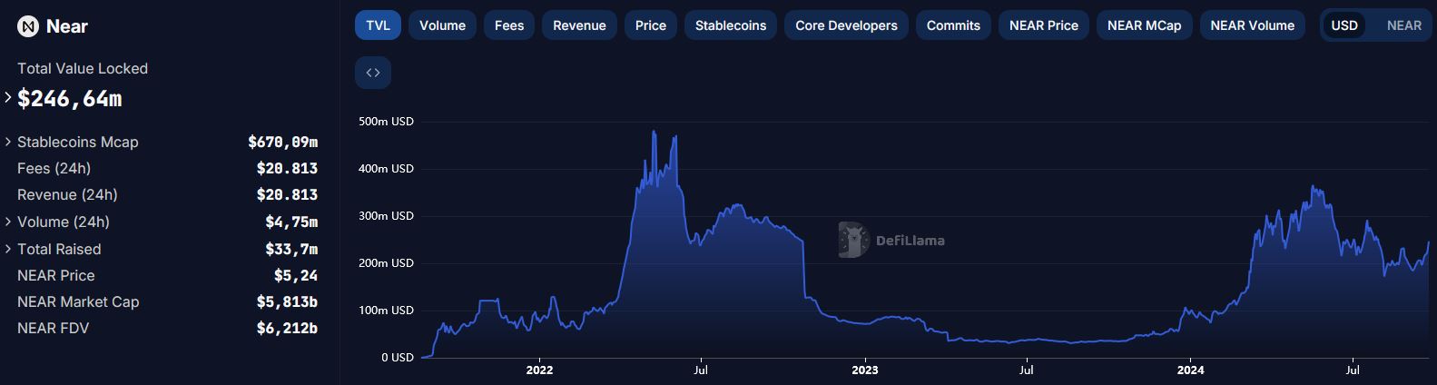Viewport: 1437px width, 385px height.
Task: Click the Fees (24h) label
Action: [54, 168]
